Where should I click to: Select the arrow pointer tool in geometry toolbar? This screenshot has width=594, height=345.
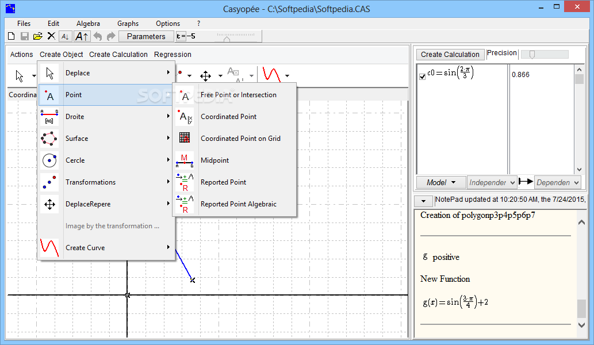[x=20, y=76]
